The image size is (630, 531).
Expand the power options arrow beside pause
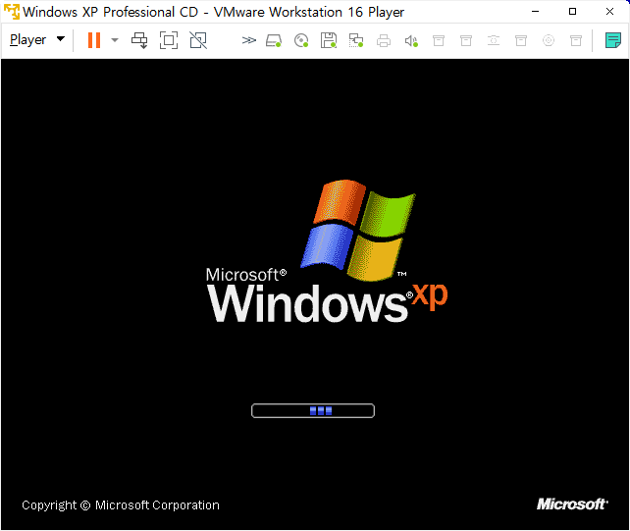point(115,40)
